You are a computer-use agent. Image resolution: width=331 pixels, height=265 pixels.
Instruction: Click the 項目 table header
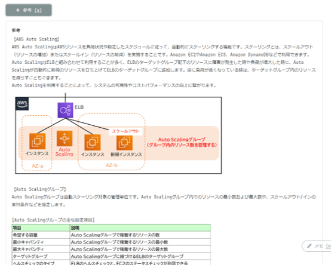pyautogui.click(x=41, y=227)
